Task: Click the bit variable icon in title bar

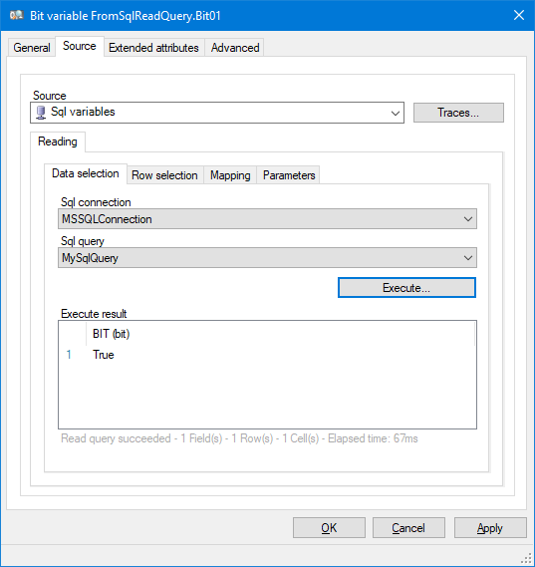Action: 16,16
